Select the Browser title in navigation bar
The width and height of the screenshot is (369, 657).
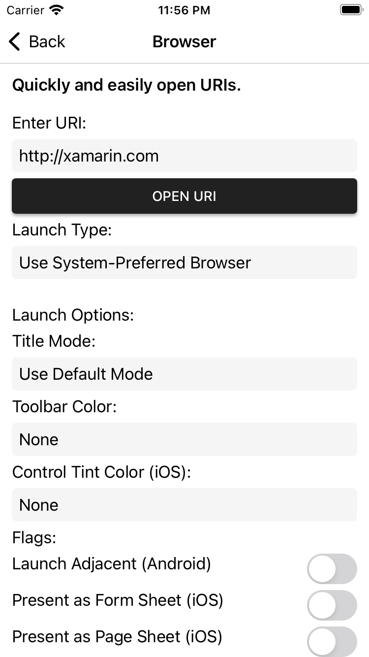(x=184, y=41)
